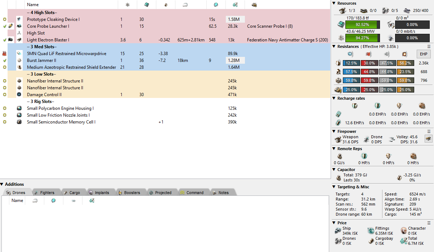Click the 92.52% CPU usage bar
This screenshot has width=434, height=252.
(362, 24)
